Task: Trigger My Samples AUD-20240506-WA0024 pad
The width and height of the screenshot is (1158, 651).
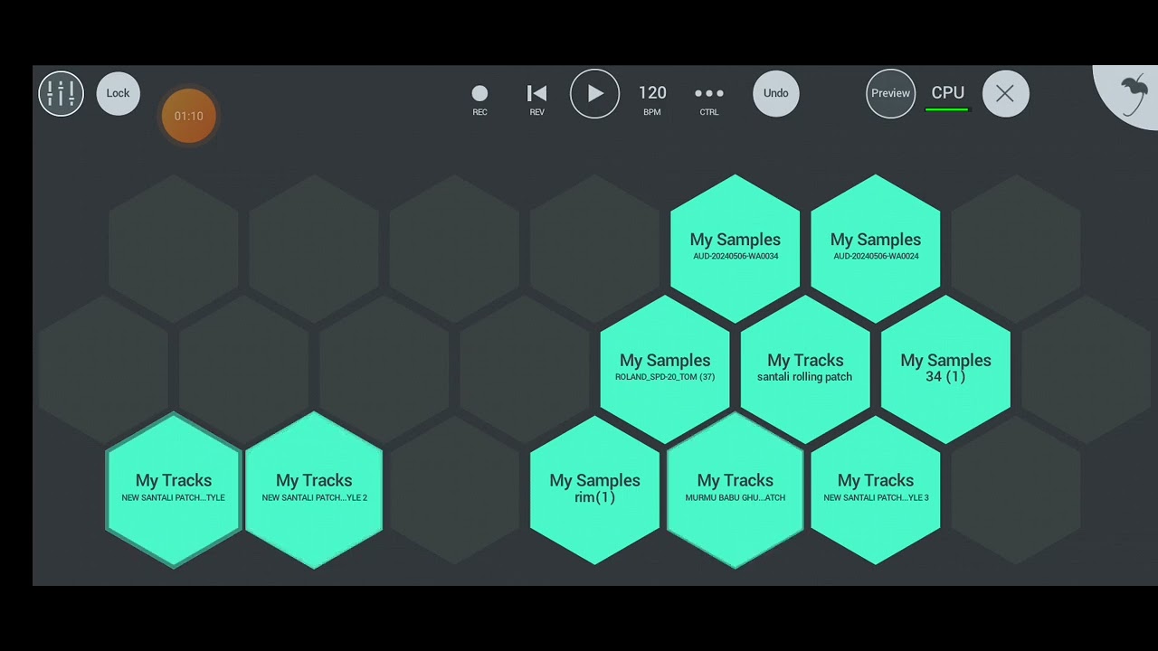Action: 876,248
